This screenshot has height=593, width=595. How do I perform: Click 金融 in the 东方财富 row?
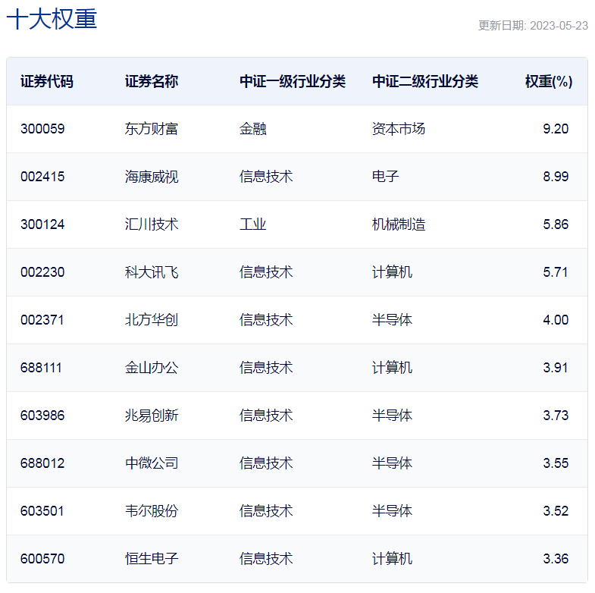tap(252, 129)
